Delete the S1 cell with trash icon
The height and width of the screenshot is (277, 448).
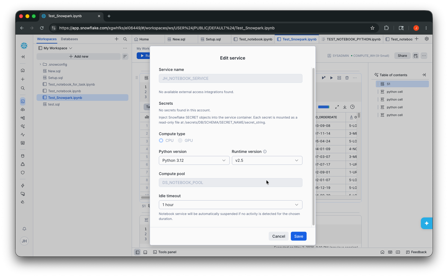(x=347, y=78)
